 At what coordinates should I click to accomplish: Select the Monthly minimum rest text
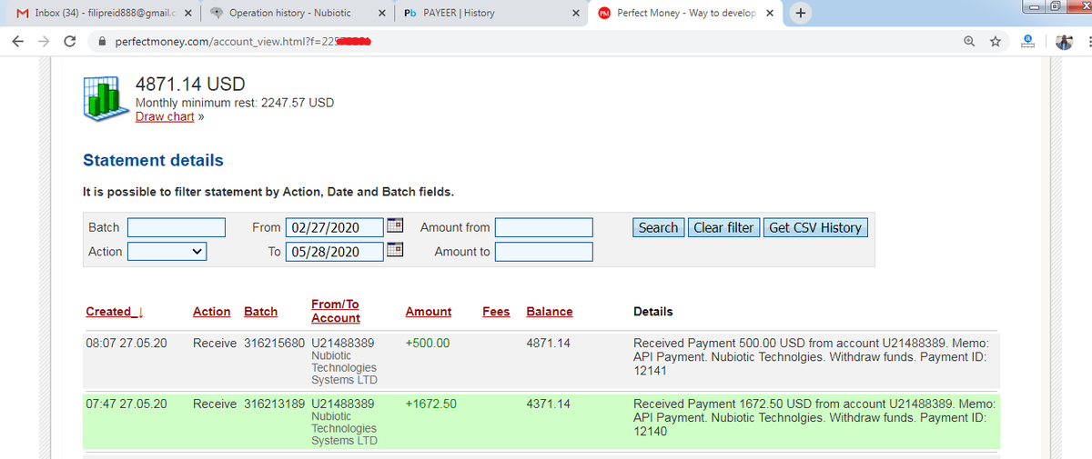coord(235,103)
